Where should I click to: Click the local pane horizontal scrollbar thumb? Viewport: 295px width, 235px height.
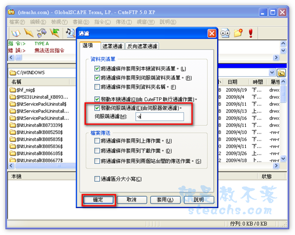tap(46, 166)
